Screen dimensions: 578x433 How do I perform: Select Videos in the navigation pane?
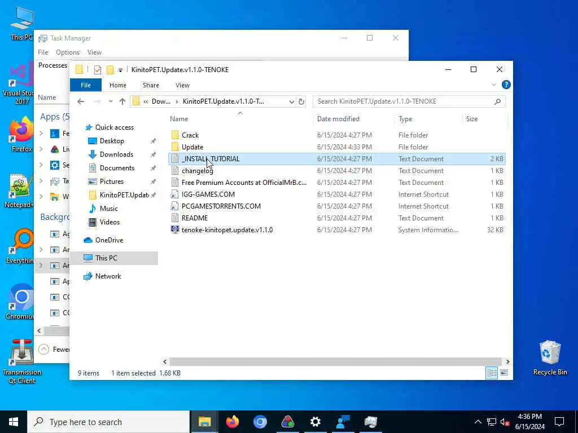point(110,222)
